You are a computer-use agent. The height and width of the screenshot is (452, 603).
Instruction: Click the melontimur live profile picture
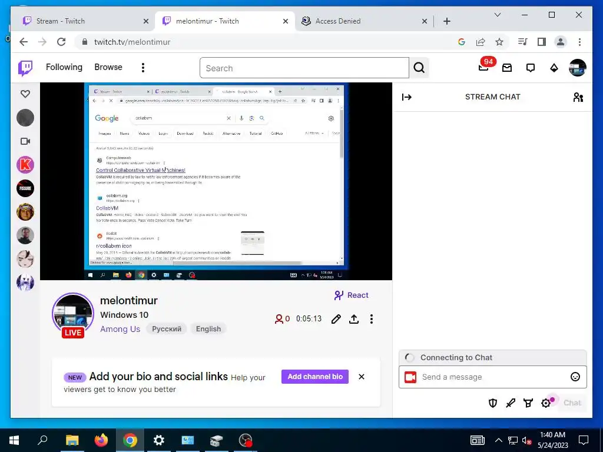pos(73,313)
